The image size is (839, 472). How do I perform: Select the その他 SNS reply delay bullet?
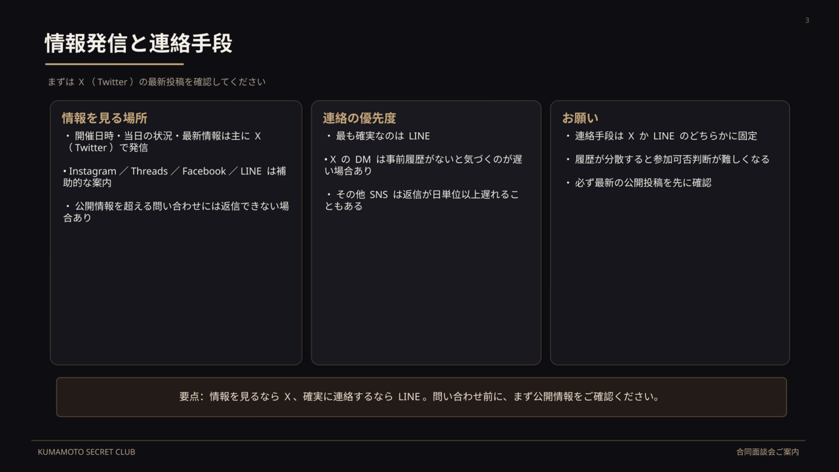tap(422, 200)
